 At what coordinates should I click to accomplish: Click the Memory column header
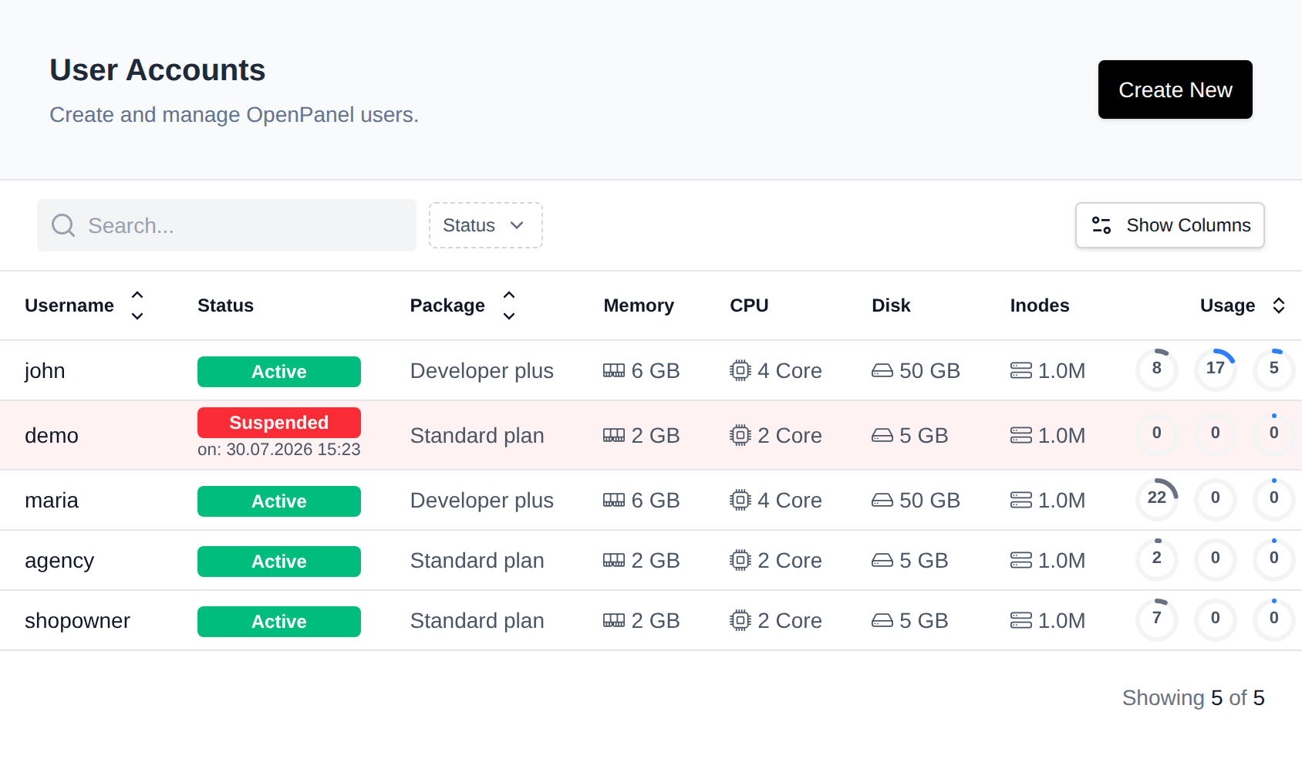click(639, 305)
